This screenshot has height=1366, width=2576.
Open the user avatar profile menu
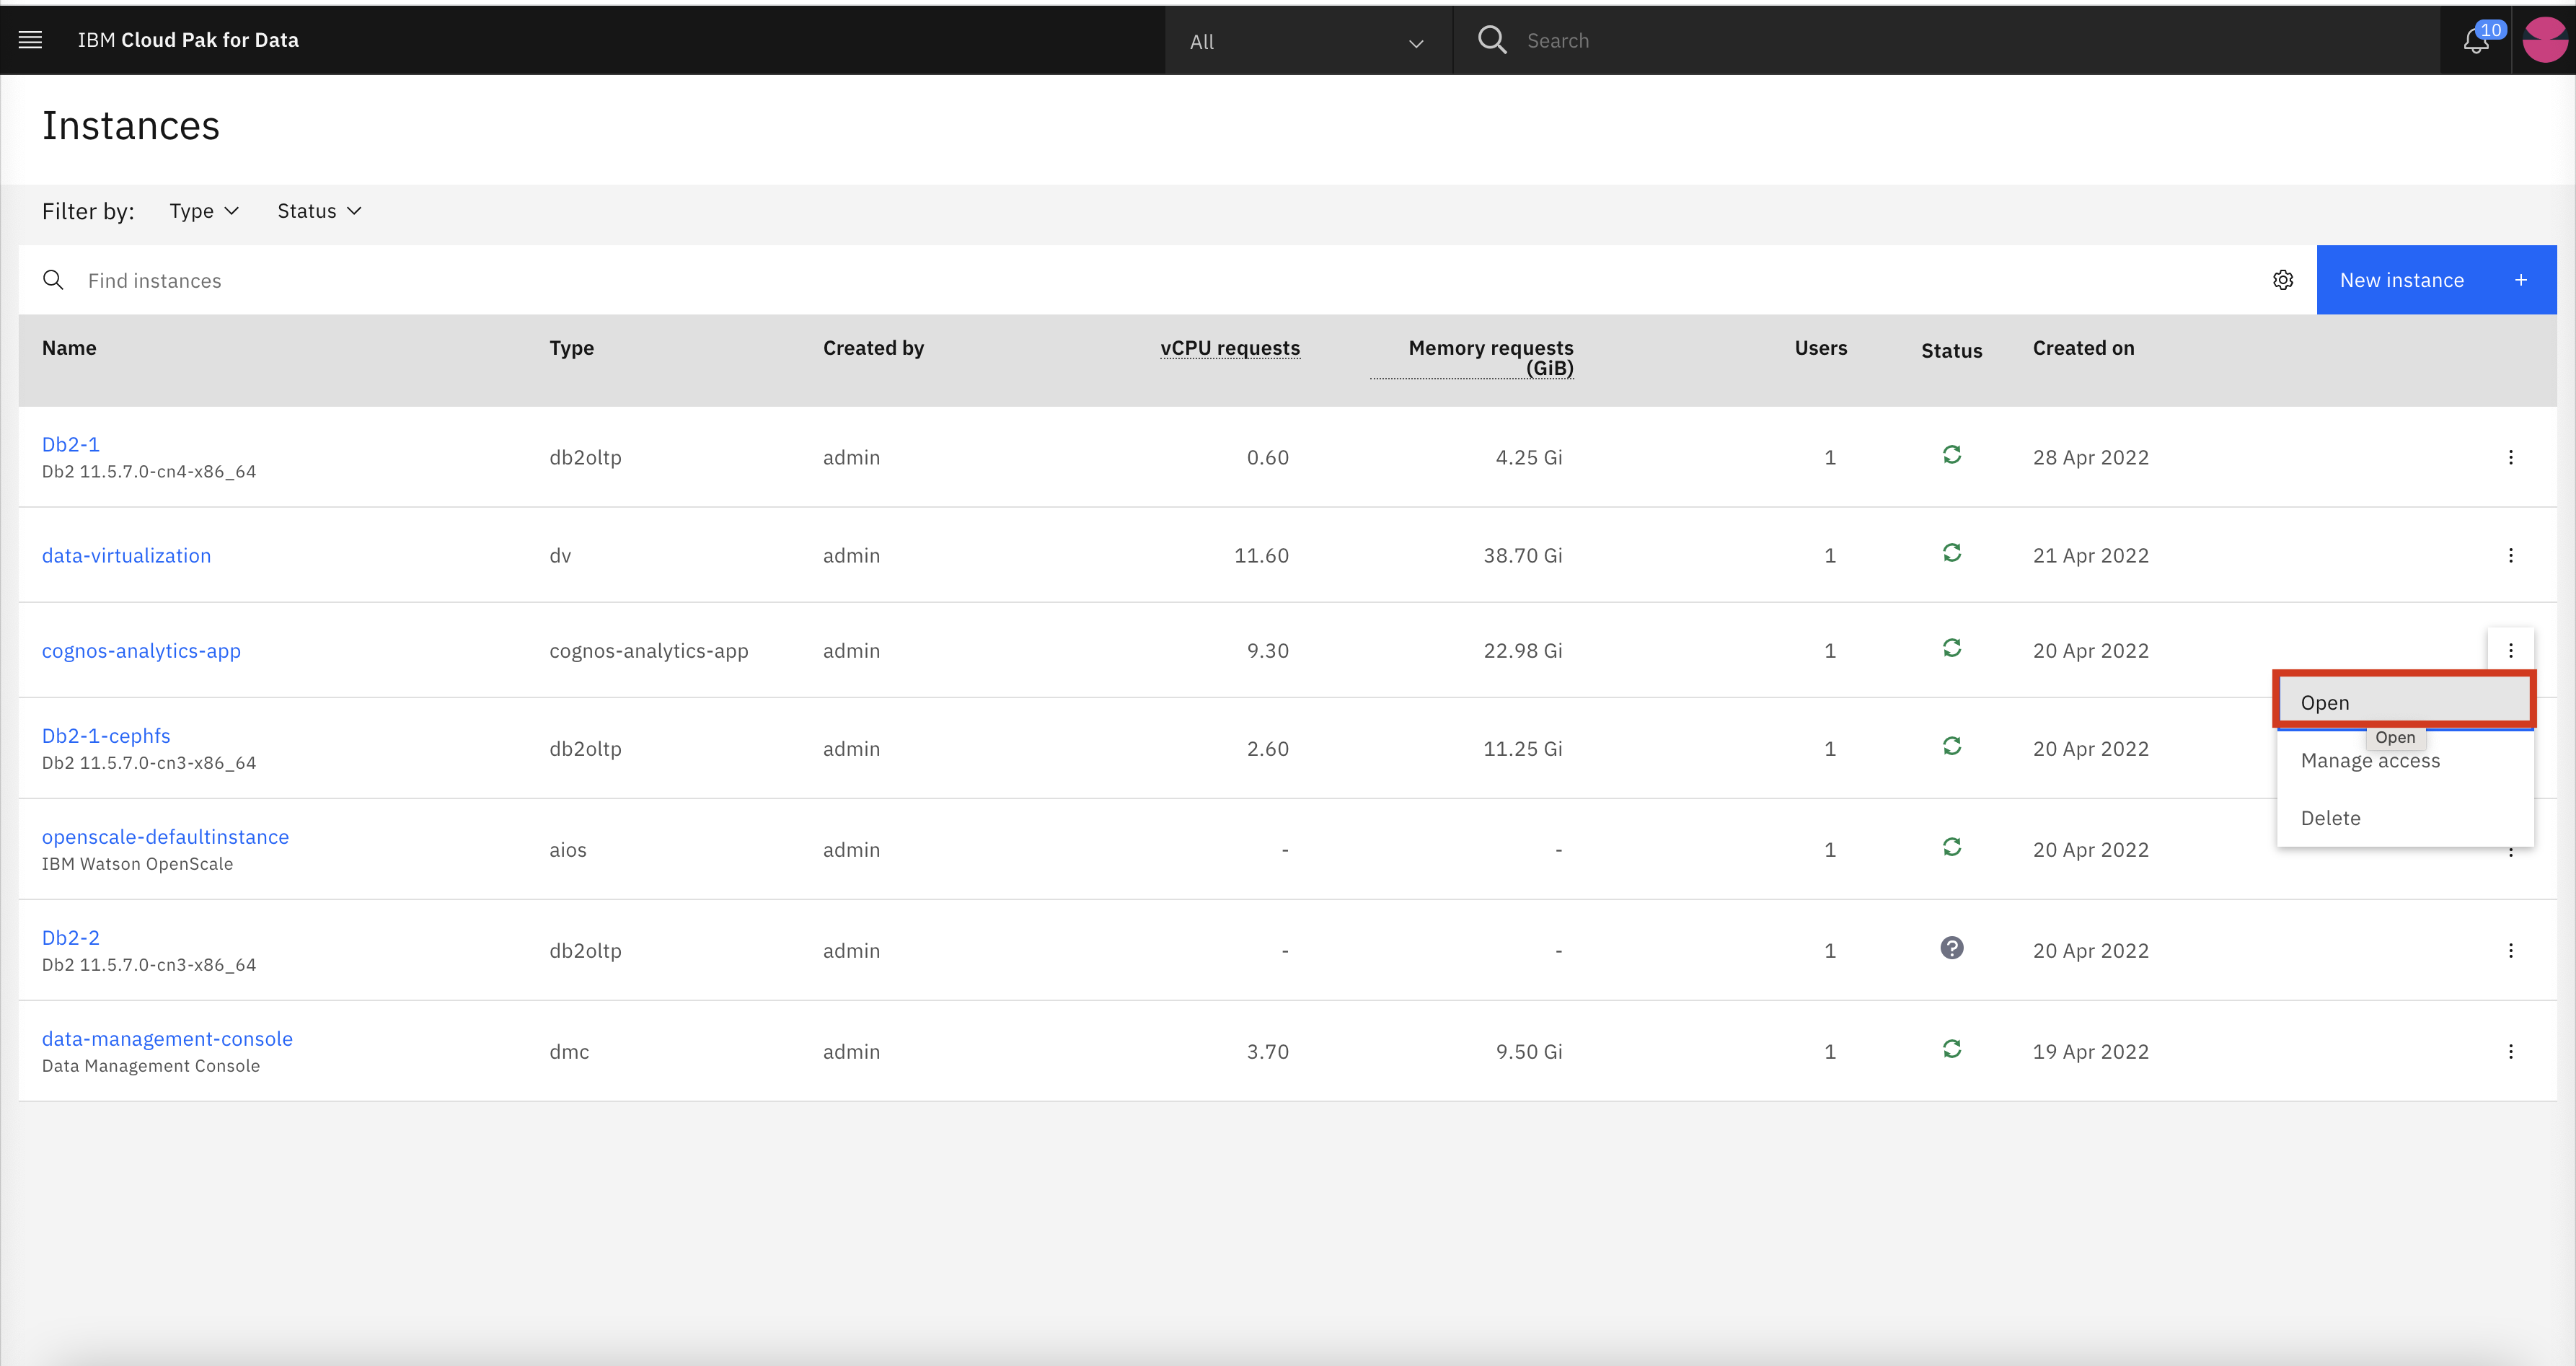coord(2544,40)
